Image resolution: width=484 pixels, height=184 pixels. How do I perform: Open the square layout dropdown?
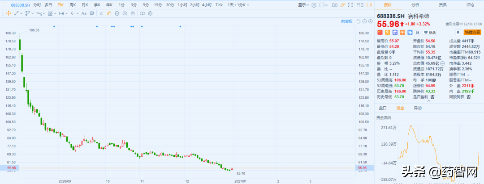tap(323, 5)
